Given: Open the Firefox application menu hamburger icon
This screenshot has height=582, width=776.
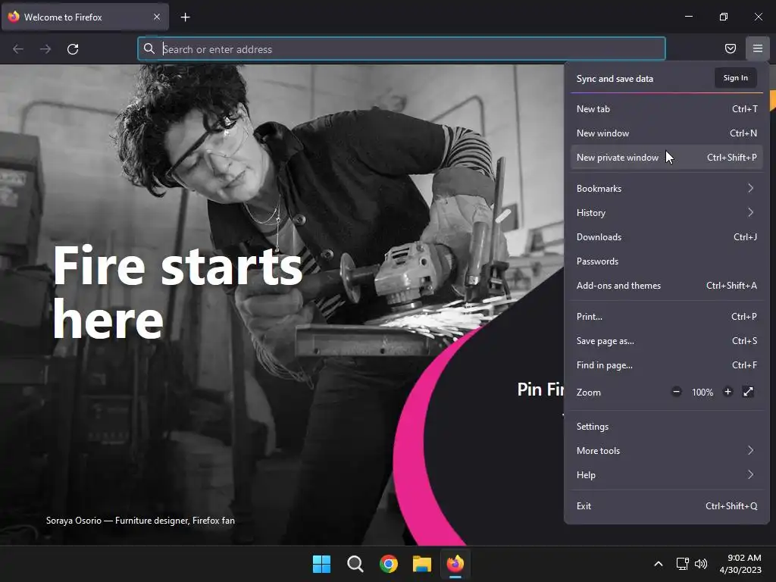Looking at the screenshot, I should coord(757,48).
